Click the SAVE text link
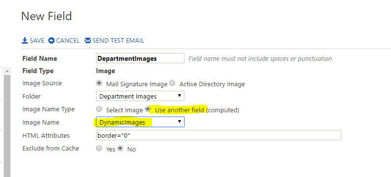The image size is (391, 177). 37,40
